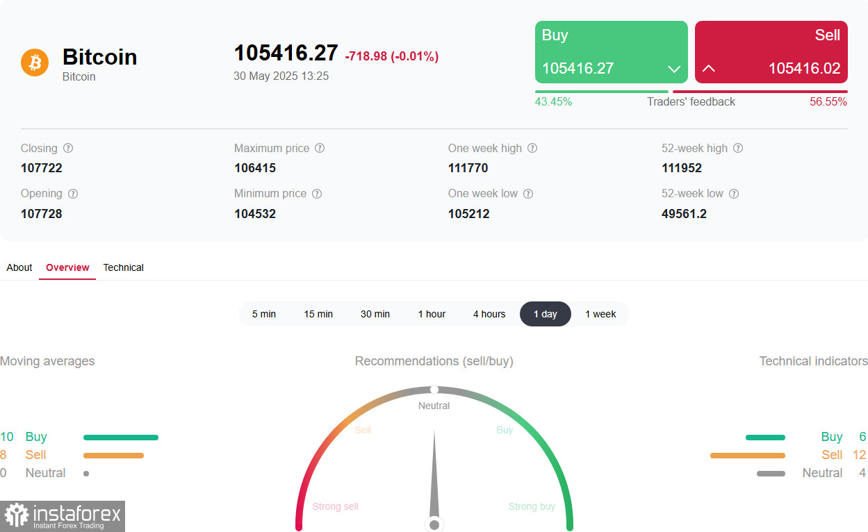Viewport: 868px width, 532px height.
Task: Click the Moving averages Neutral count row
Action: (x=44, y=473)
